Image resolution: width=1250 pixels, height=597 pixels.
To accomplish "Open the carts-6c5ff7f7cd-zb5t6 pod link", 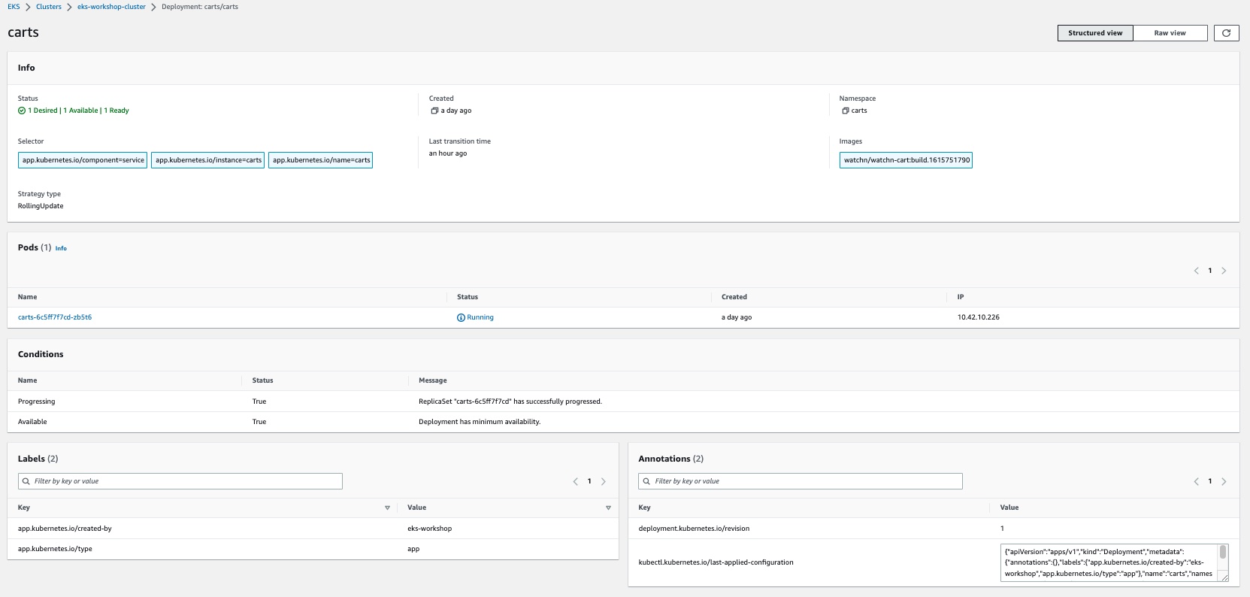I will coord(55,317).
